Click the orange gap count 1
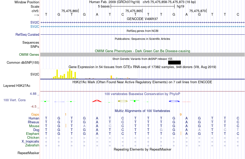This screenshot has width=245, height=159. pos(66,115)
